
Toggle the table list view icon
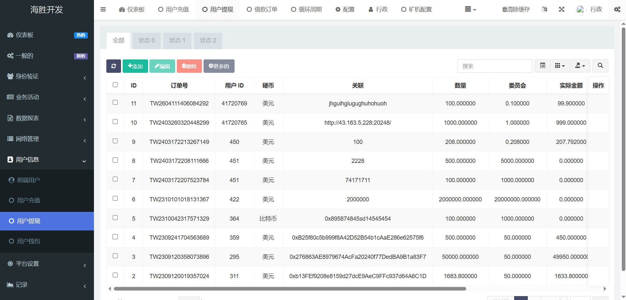tap(542, 66)
